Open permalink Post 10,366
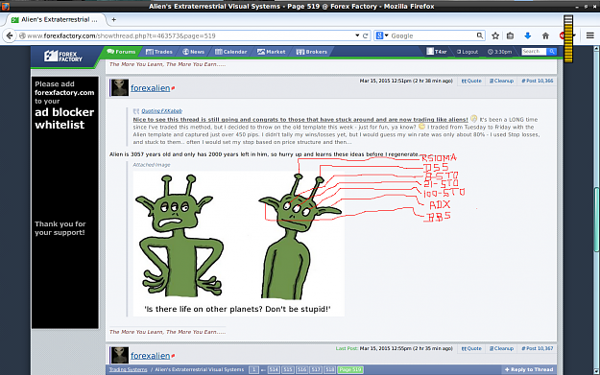This screenshot has height=375, width=600. (538, 81)
